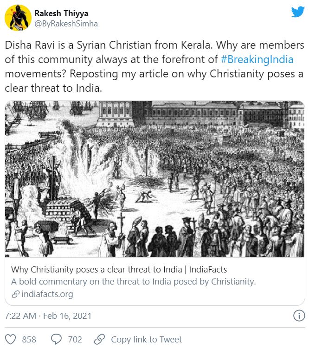The height and width of the screenshot is (348, 309).
Task: Visit the @ByRakeshSimha handle
Action: pyautogui.click(x=66, y=24)
